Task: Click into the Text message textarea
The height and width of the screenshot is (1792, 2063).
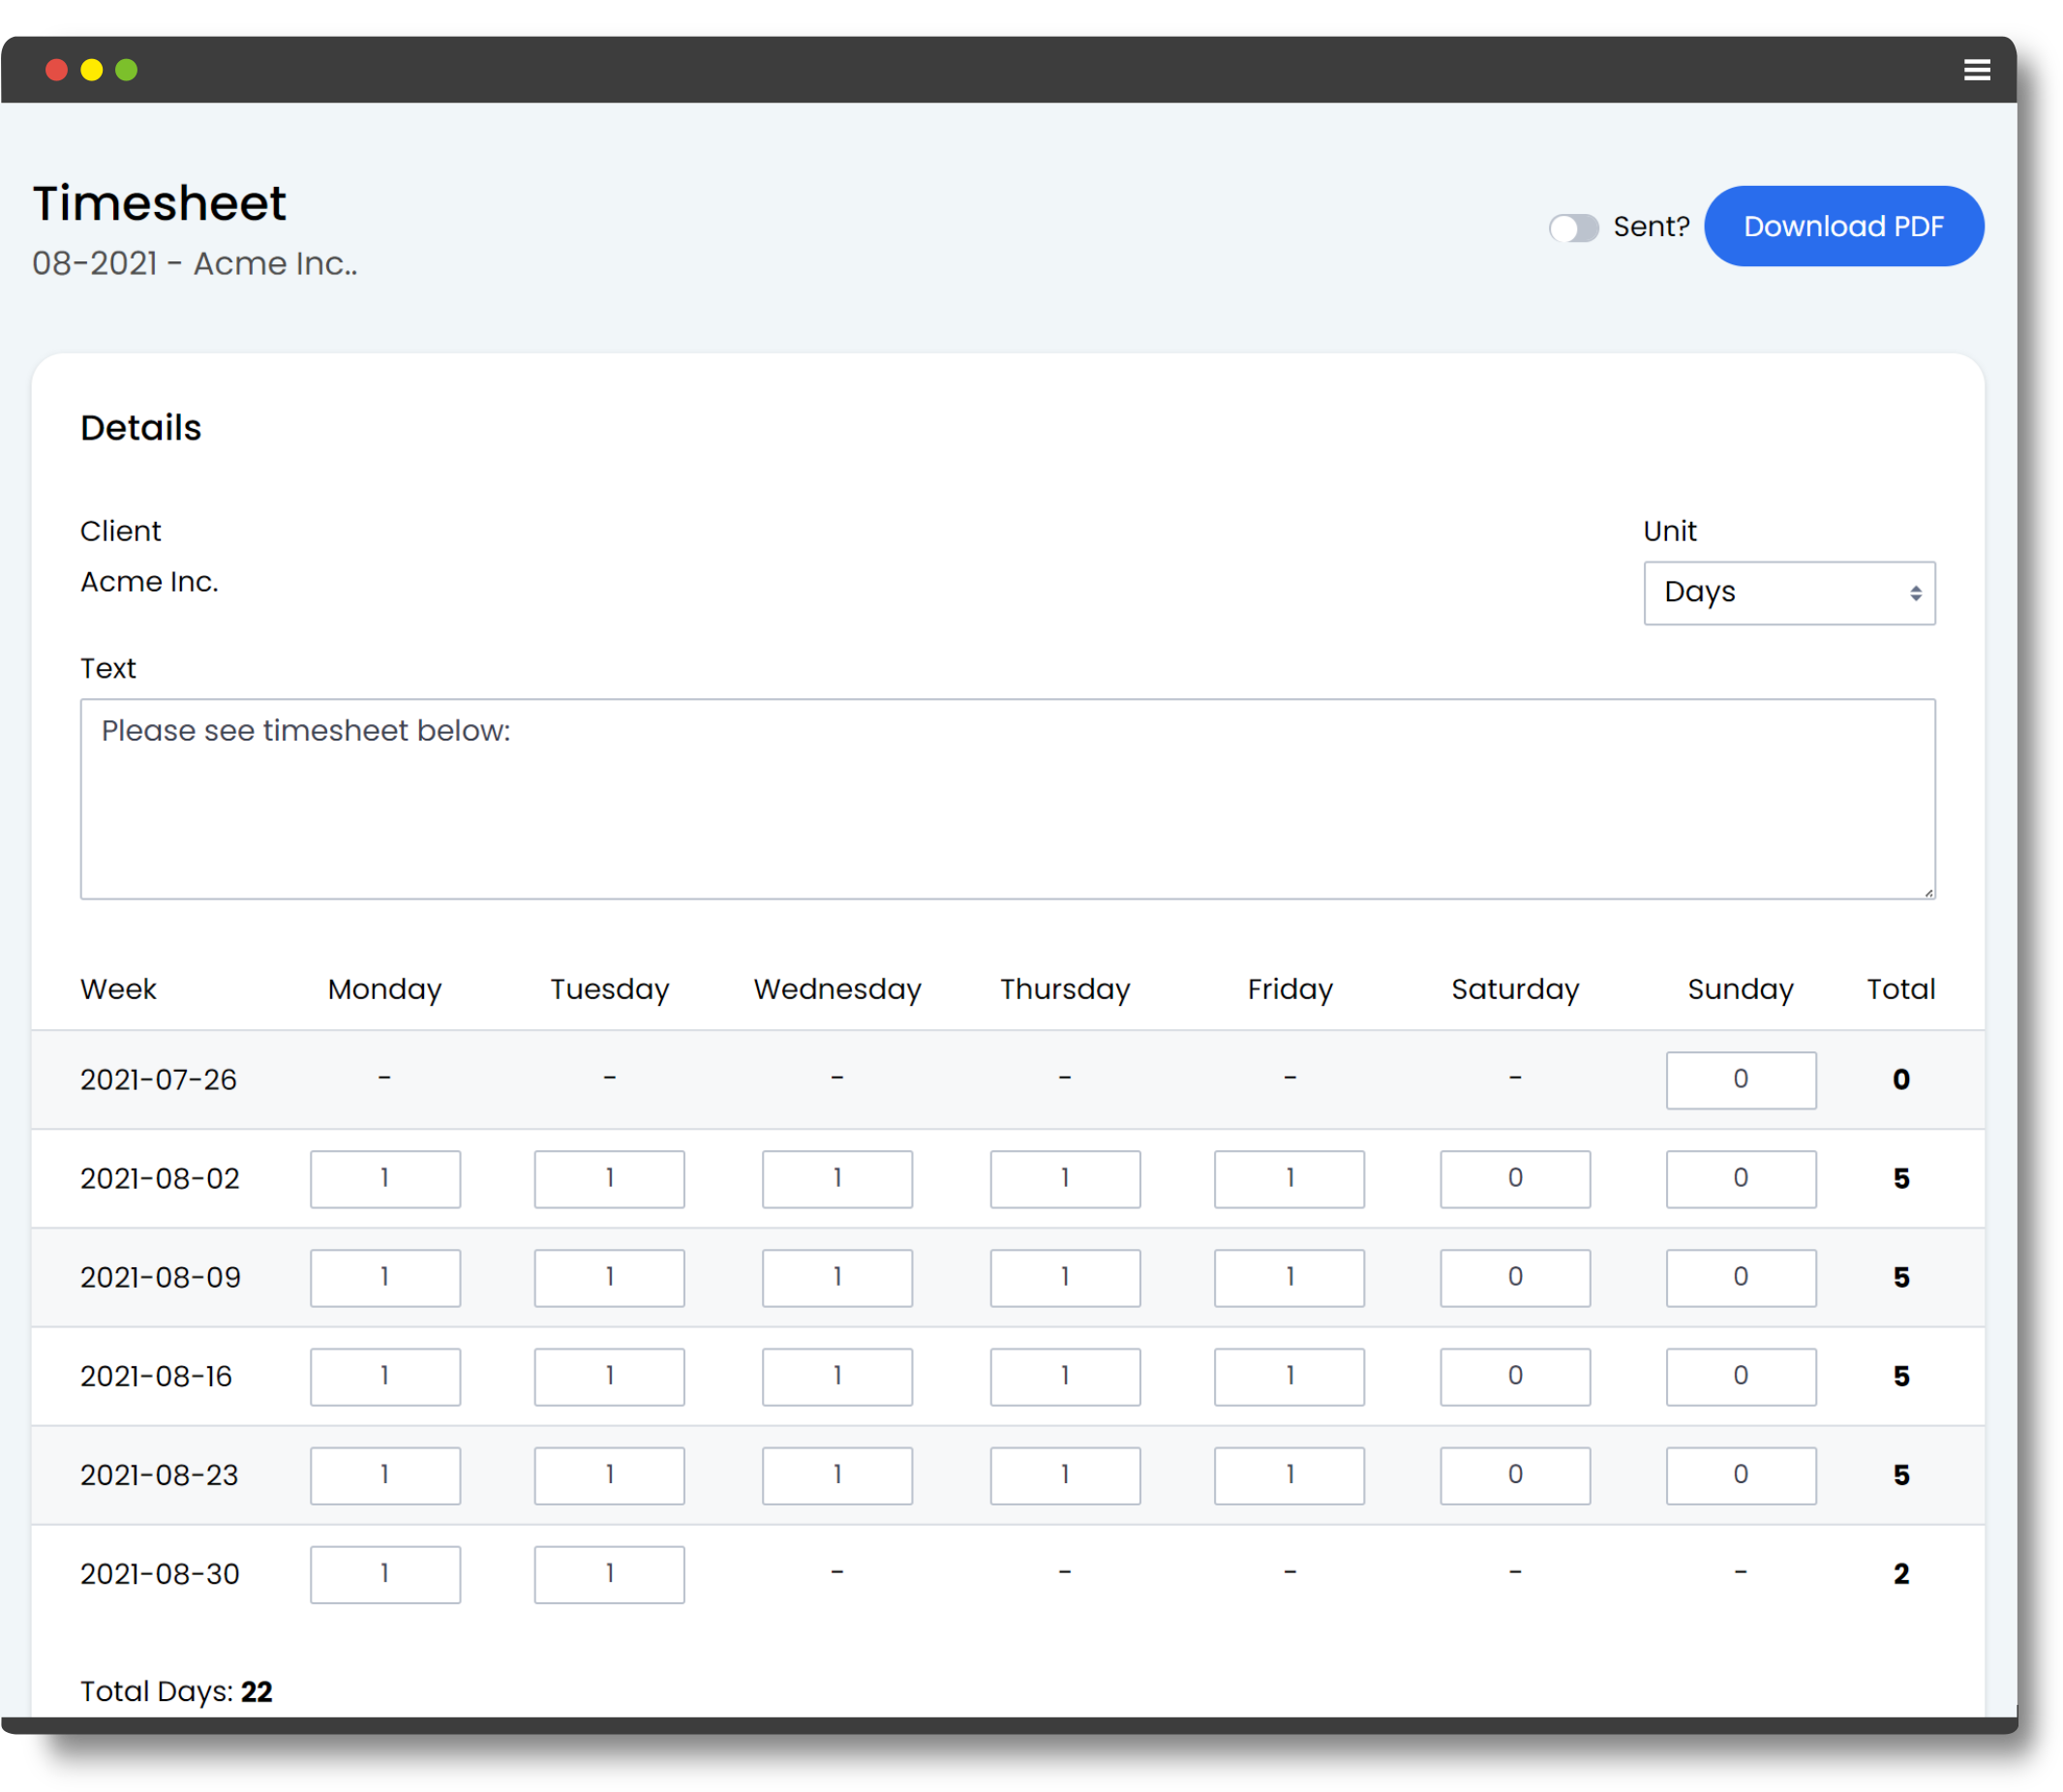Action: (1007, 799)
